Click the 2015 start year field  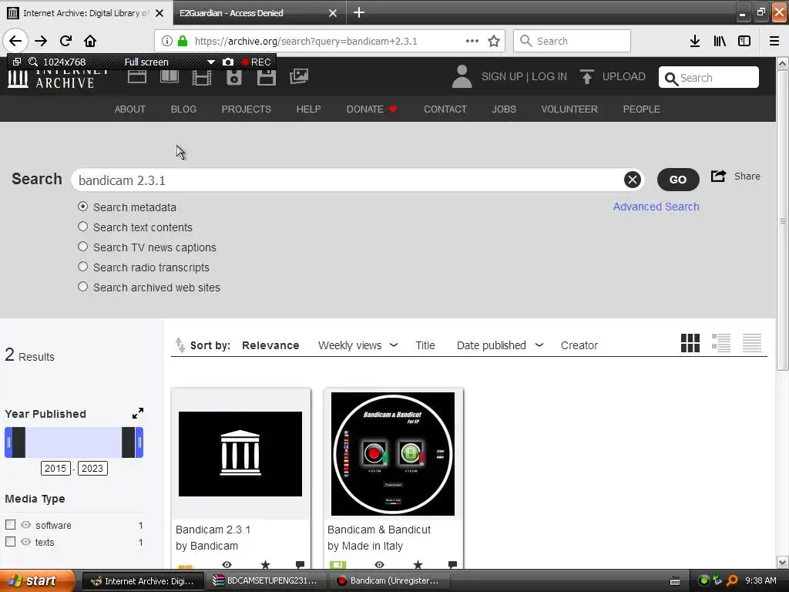point(55,468)
